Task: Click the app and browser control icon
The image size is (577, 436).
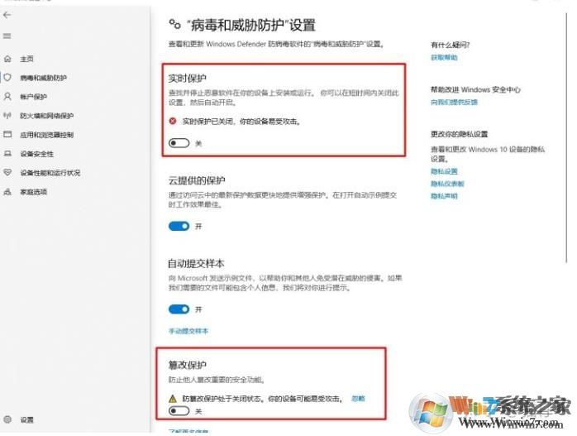Action: click(x=7, y=134)
